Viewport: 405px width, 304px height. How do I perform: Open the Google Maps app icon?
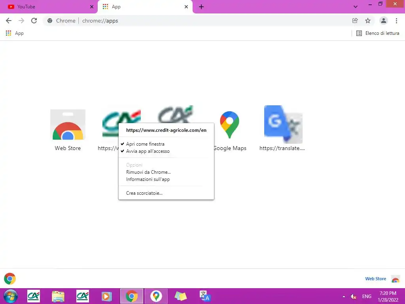230,125
